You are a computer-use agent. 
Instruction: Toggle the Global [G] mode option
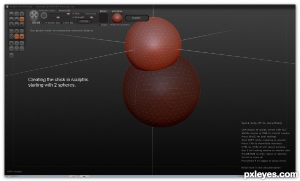click(52, 23)
